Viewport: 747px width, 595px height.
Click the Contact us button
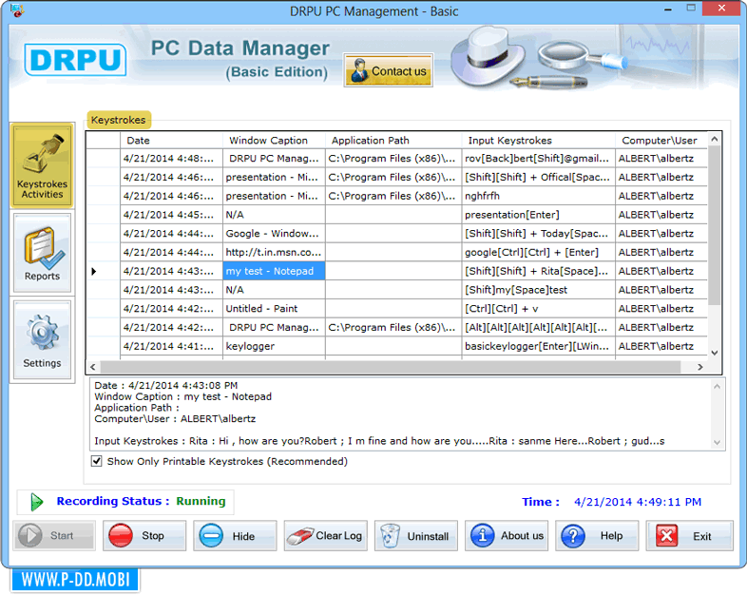pos(389,70)
